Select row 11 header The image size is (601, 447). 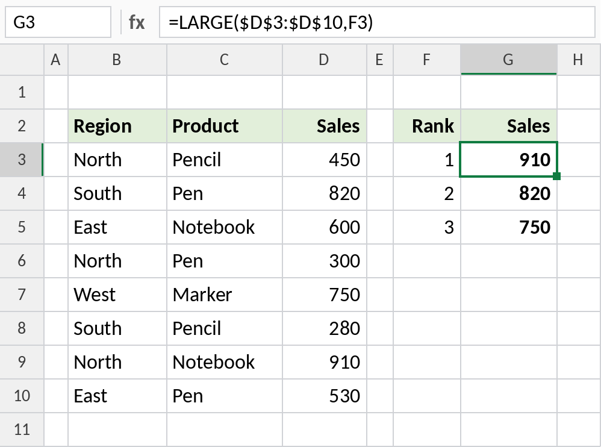click(22, 430)
